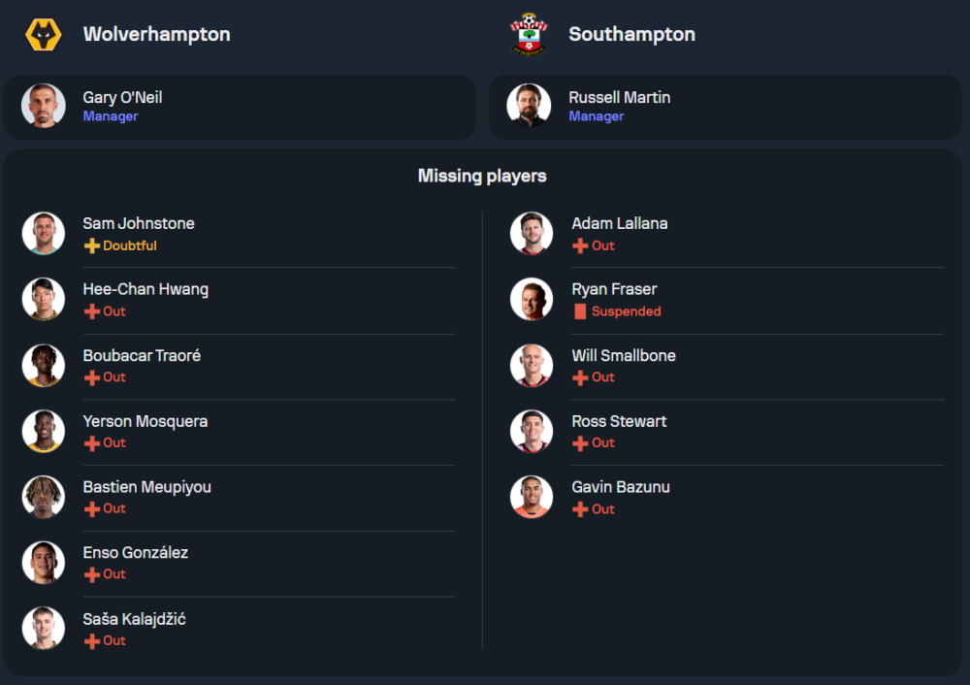Click the red card Suspended icon for Ryan Fraser
970x685 pixels.
[580, 311]
